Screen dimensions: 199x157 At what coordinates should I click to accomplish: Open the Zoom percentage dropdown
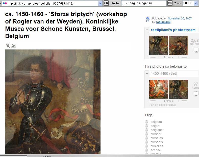196,3
